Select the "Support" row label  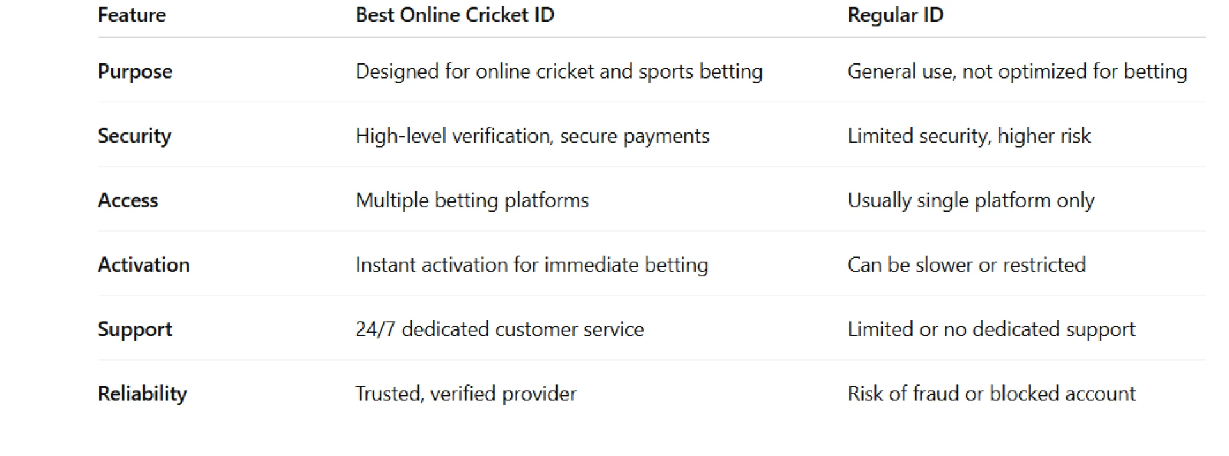tap(135, 329)
